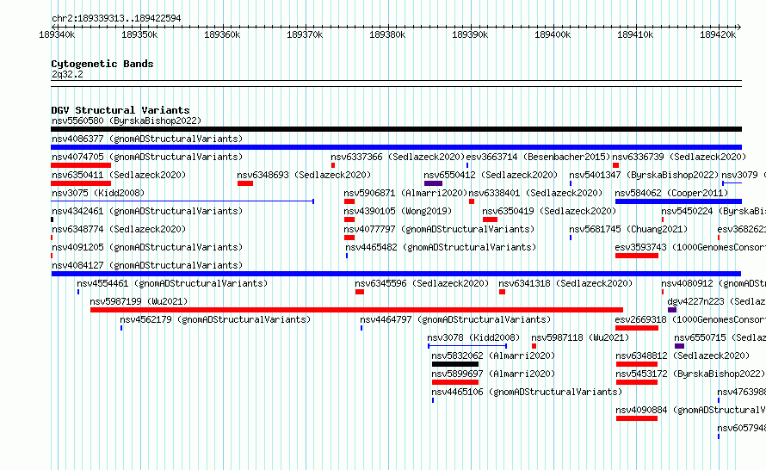Click the nsv3078 (Kidd2008) label

coord(473,337)
